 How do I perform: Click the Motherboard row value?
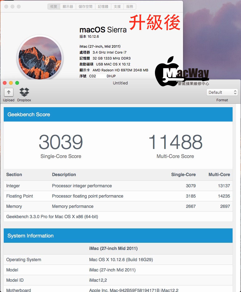[x=134, y=290]
